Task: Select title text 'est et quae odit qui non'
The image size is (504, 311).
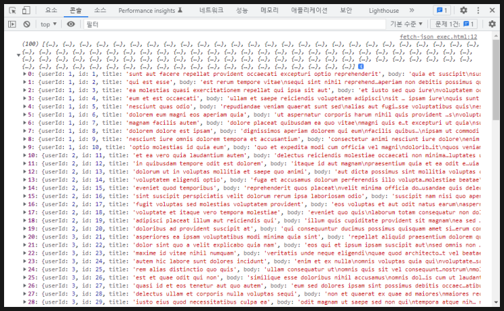Action: (x=176, y=278)
